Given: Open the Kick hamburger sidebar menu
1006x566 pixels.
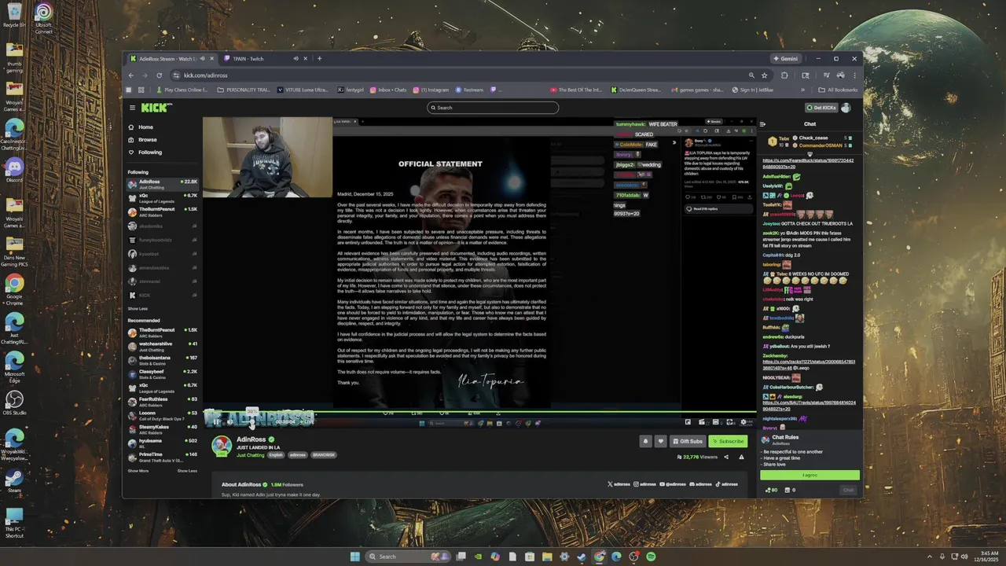Looking at the screenshot, I should click(x=132, y=108).
